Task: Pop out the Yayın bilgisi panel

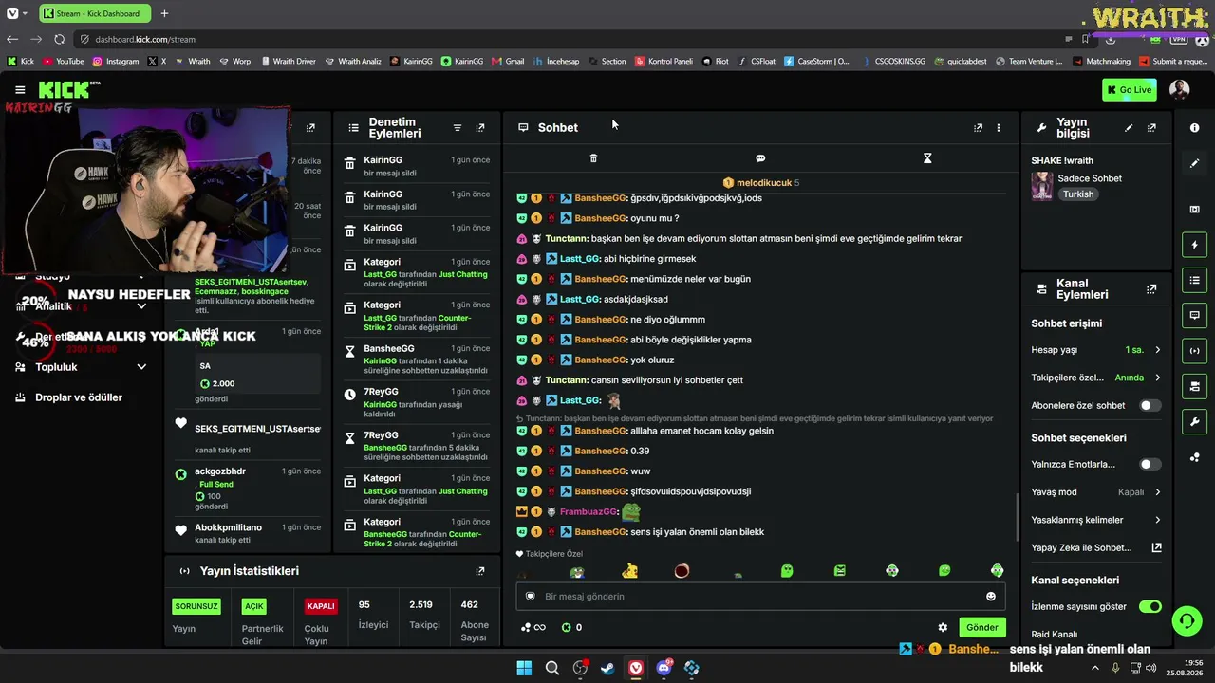Action: (1151, 127)
